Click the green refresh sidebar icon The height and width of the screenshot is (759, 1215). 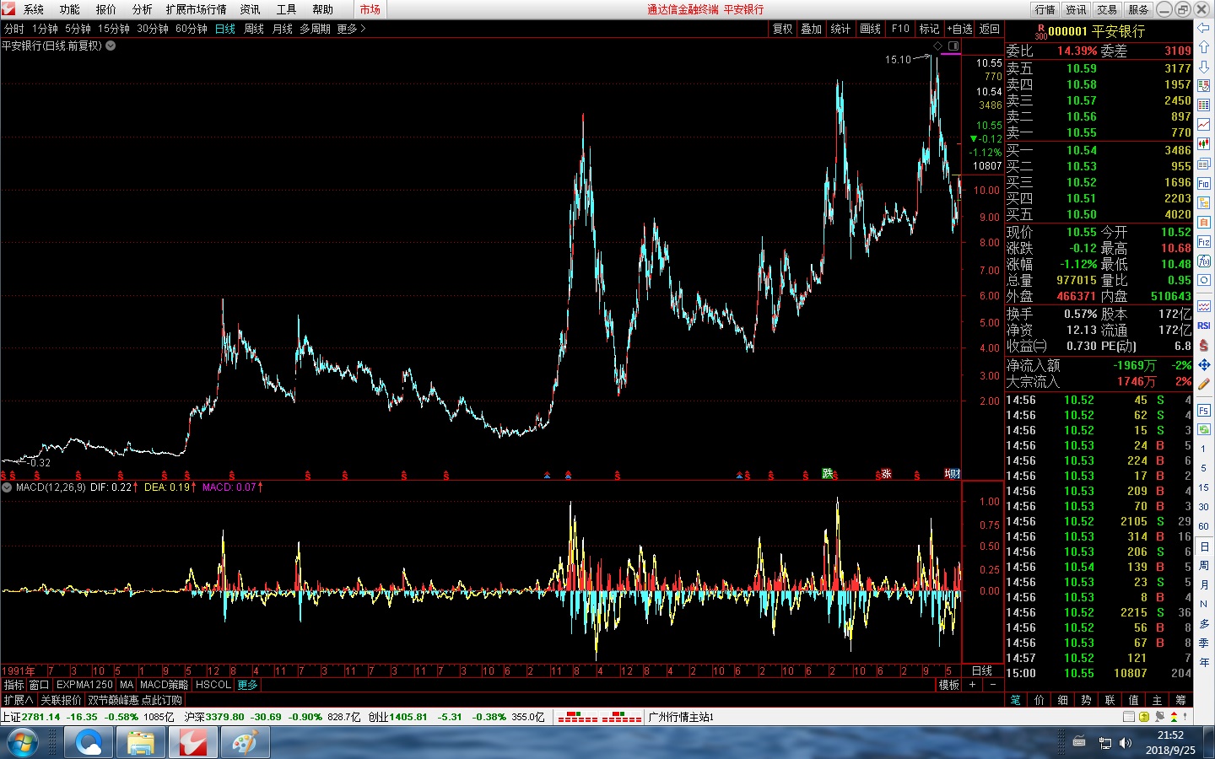coord(1204,429)
